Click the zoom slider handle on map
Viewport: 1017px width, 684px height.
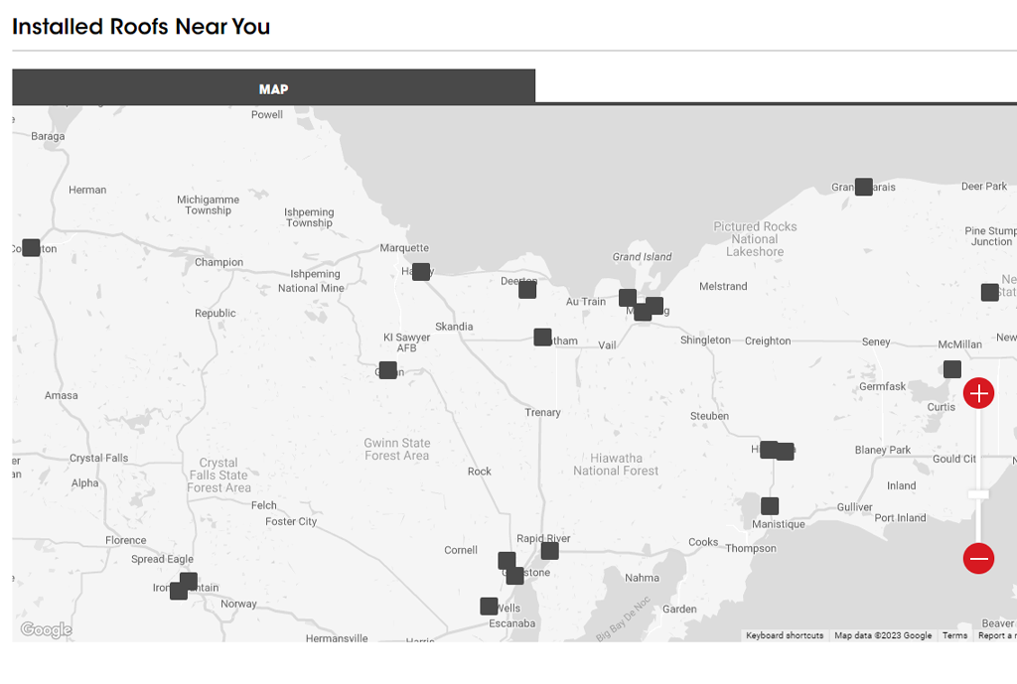(x=978, y=493)
